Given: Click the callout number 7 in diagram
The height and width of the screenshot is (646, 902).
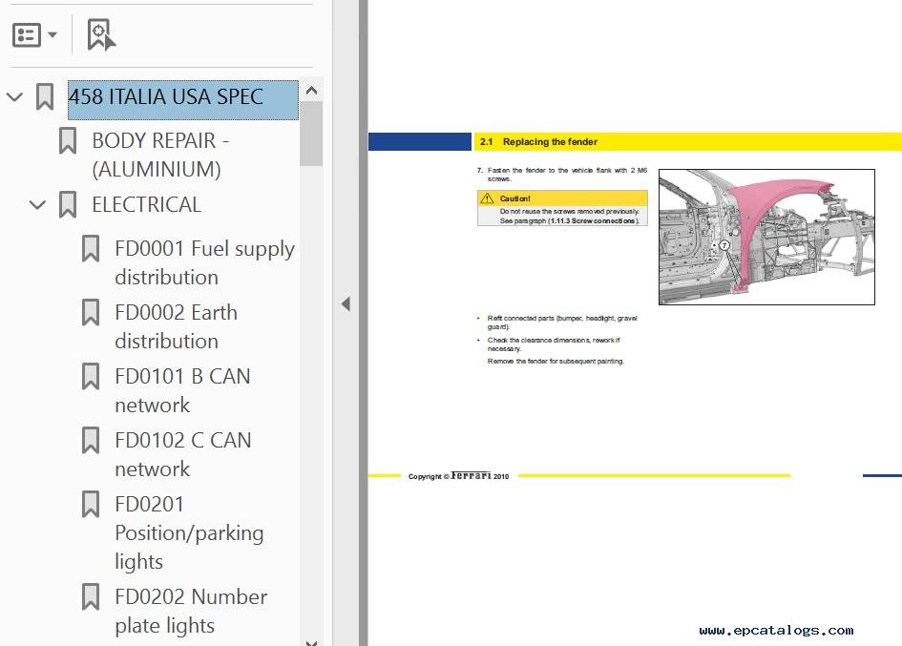Looking at the screenshot, I should 724,245.
